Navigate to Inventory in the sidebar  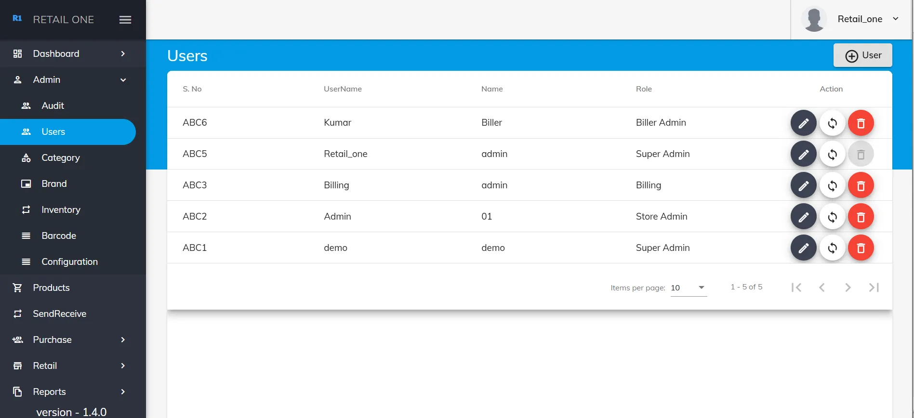click(61, 210)
